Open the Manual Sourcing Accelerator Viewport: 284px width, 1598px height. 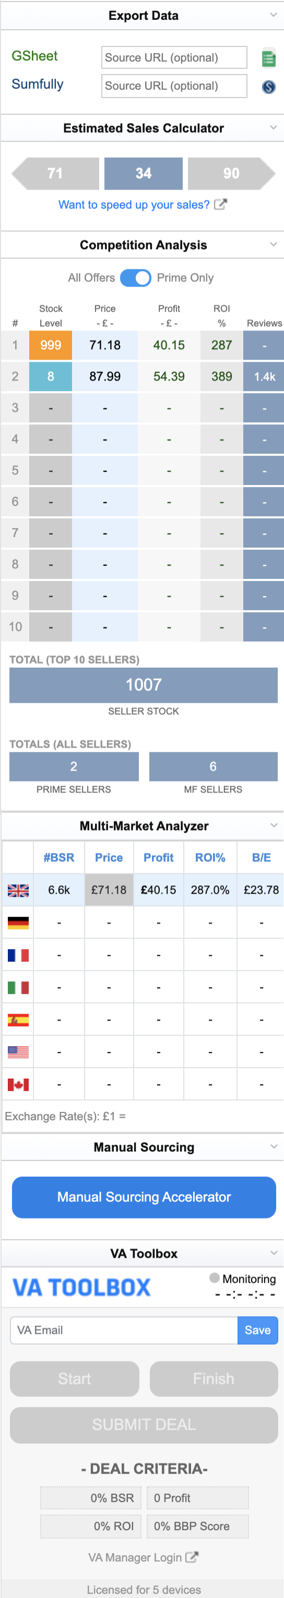tap(144, 1197)
